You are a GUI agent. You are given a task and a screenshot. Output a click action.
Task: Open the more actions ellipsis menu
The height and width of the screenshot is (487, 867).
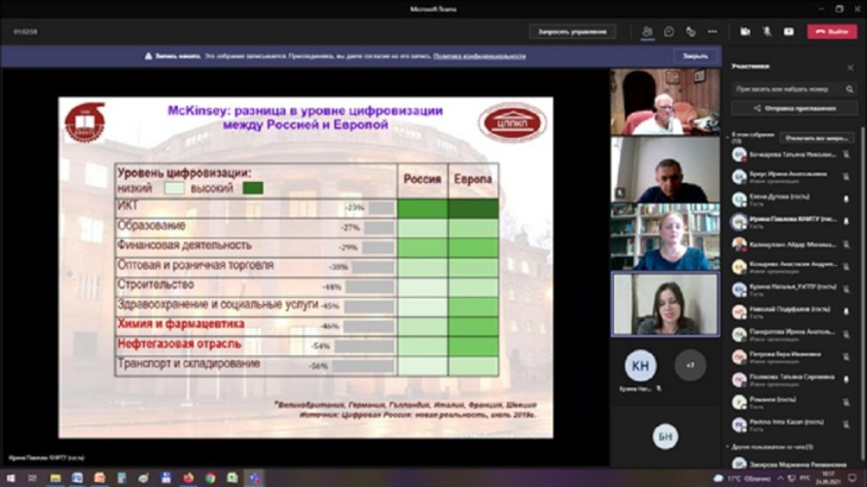(x=713, y=32)
